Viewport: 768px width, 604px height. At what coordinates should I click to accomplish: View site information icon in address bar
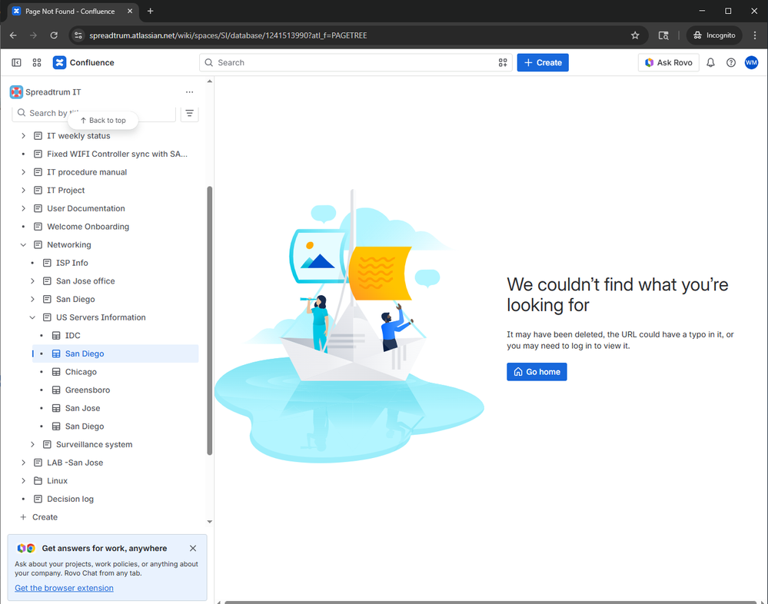pyautogui.click(x=78, y=35)
